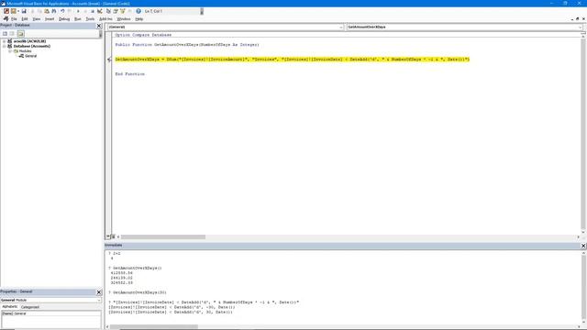
Task: Select the Modules folder in tree
Action: (25, 51)
